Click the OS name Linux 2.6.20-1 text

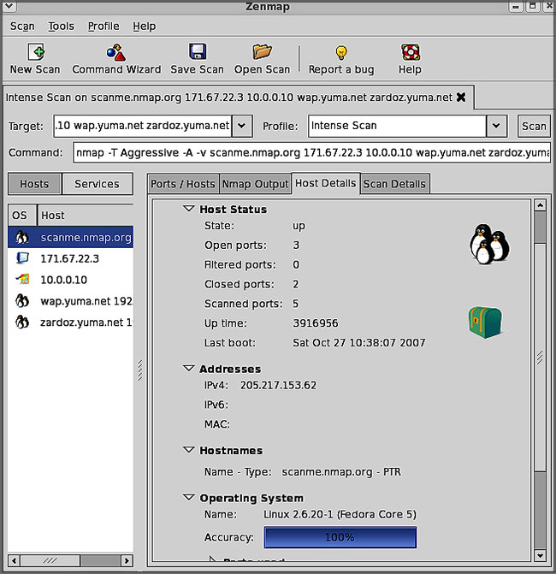(x=340, y=514)
